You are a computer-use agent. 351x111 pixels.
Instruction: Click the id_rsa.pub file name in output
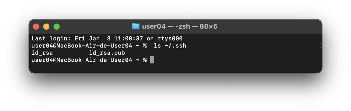pyautogui.click(x=107, y=53)
